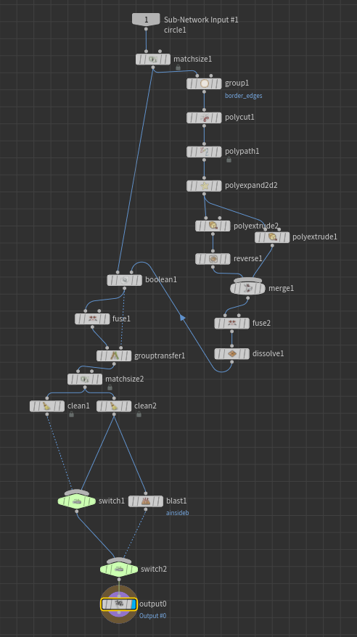Select the polyextrude1 node icon
This screenshot has width=357, height=637.
273,237
